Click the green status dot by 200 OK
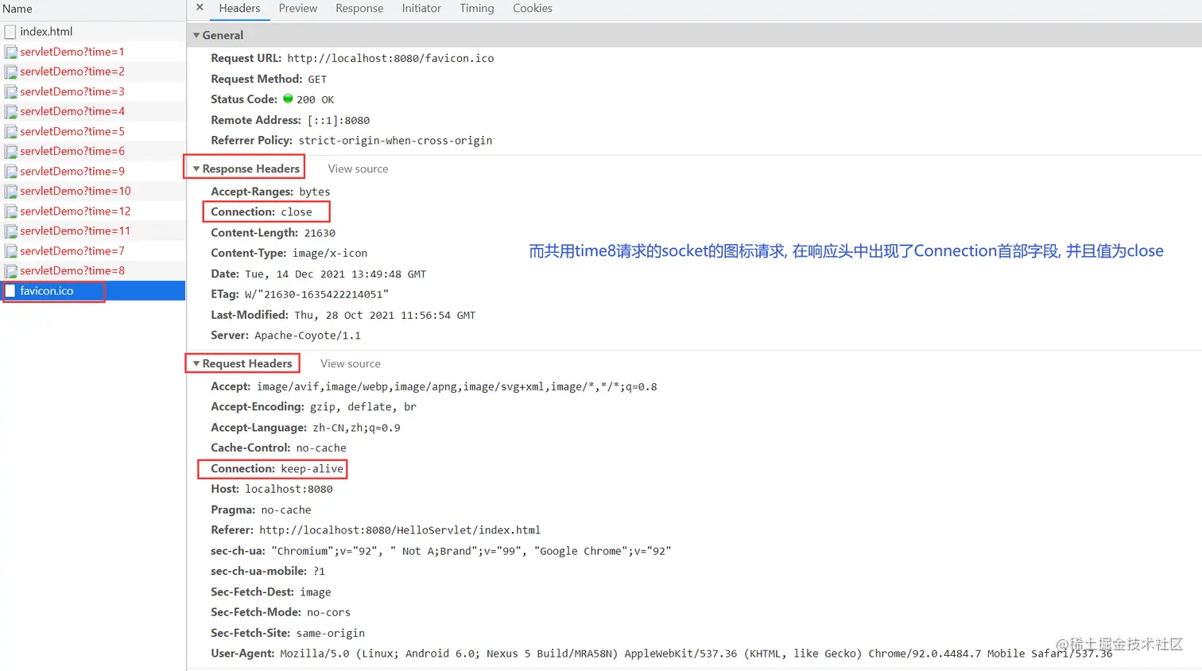 pyautogui.click(x=288, y=99)
